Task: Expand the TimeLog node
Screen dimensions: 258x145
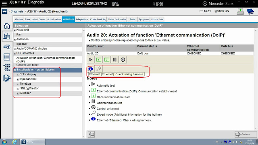Action: click(x=18, y=84)
